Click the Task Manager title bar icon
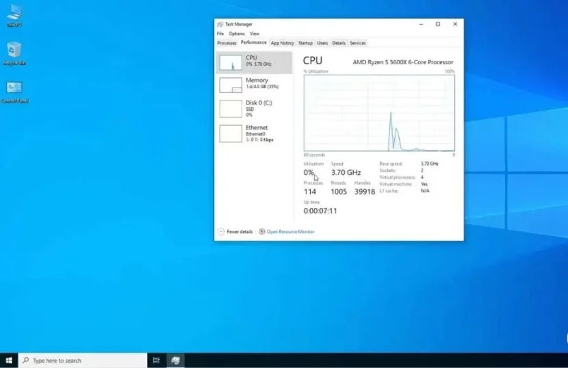 click(x=220, y=24)
